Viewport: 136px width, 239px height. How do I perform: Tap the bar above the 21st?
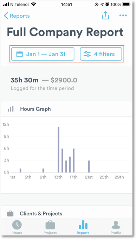point(89,166)
